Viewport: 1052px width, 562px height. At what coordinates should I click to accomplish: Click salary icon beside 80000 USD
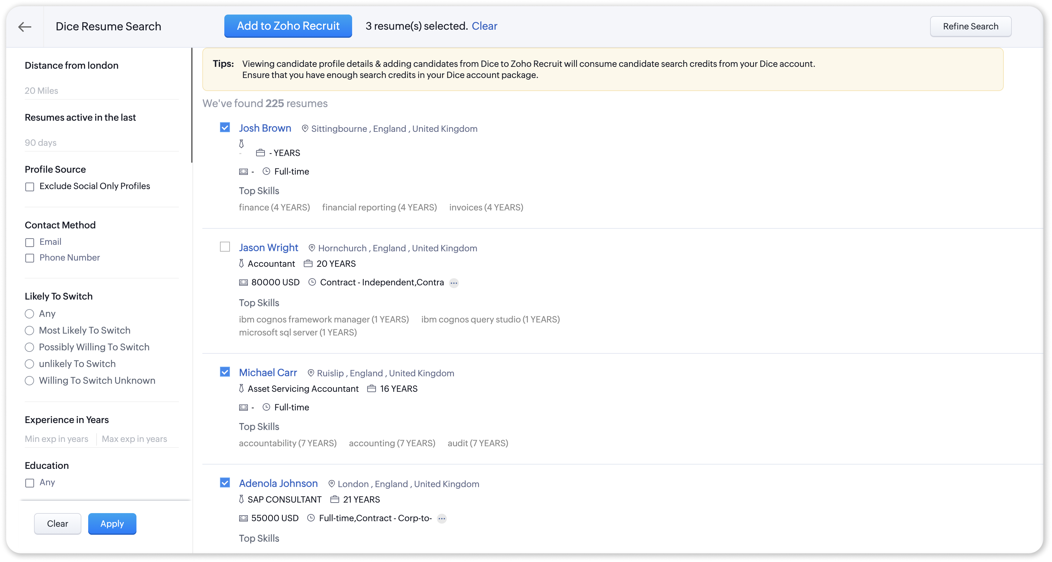pyautogui.click(x=244, y=282)
